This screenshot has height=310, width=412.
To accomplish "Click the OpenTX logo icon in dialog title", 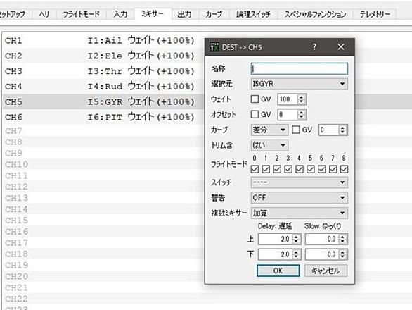I will click(x=214, y=47).
